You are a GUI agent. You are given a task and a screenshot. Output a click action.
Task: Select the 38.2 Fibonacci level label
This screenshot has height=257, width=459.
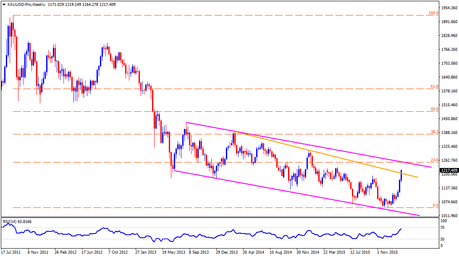(435, 132)
